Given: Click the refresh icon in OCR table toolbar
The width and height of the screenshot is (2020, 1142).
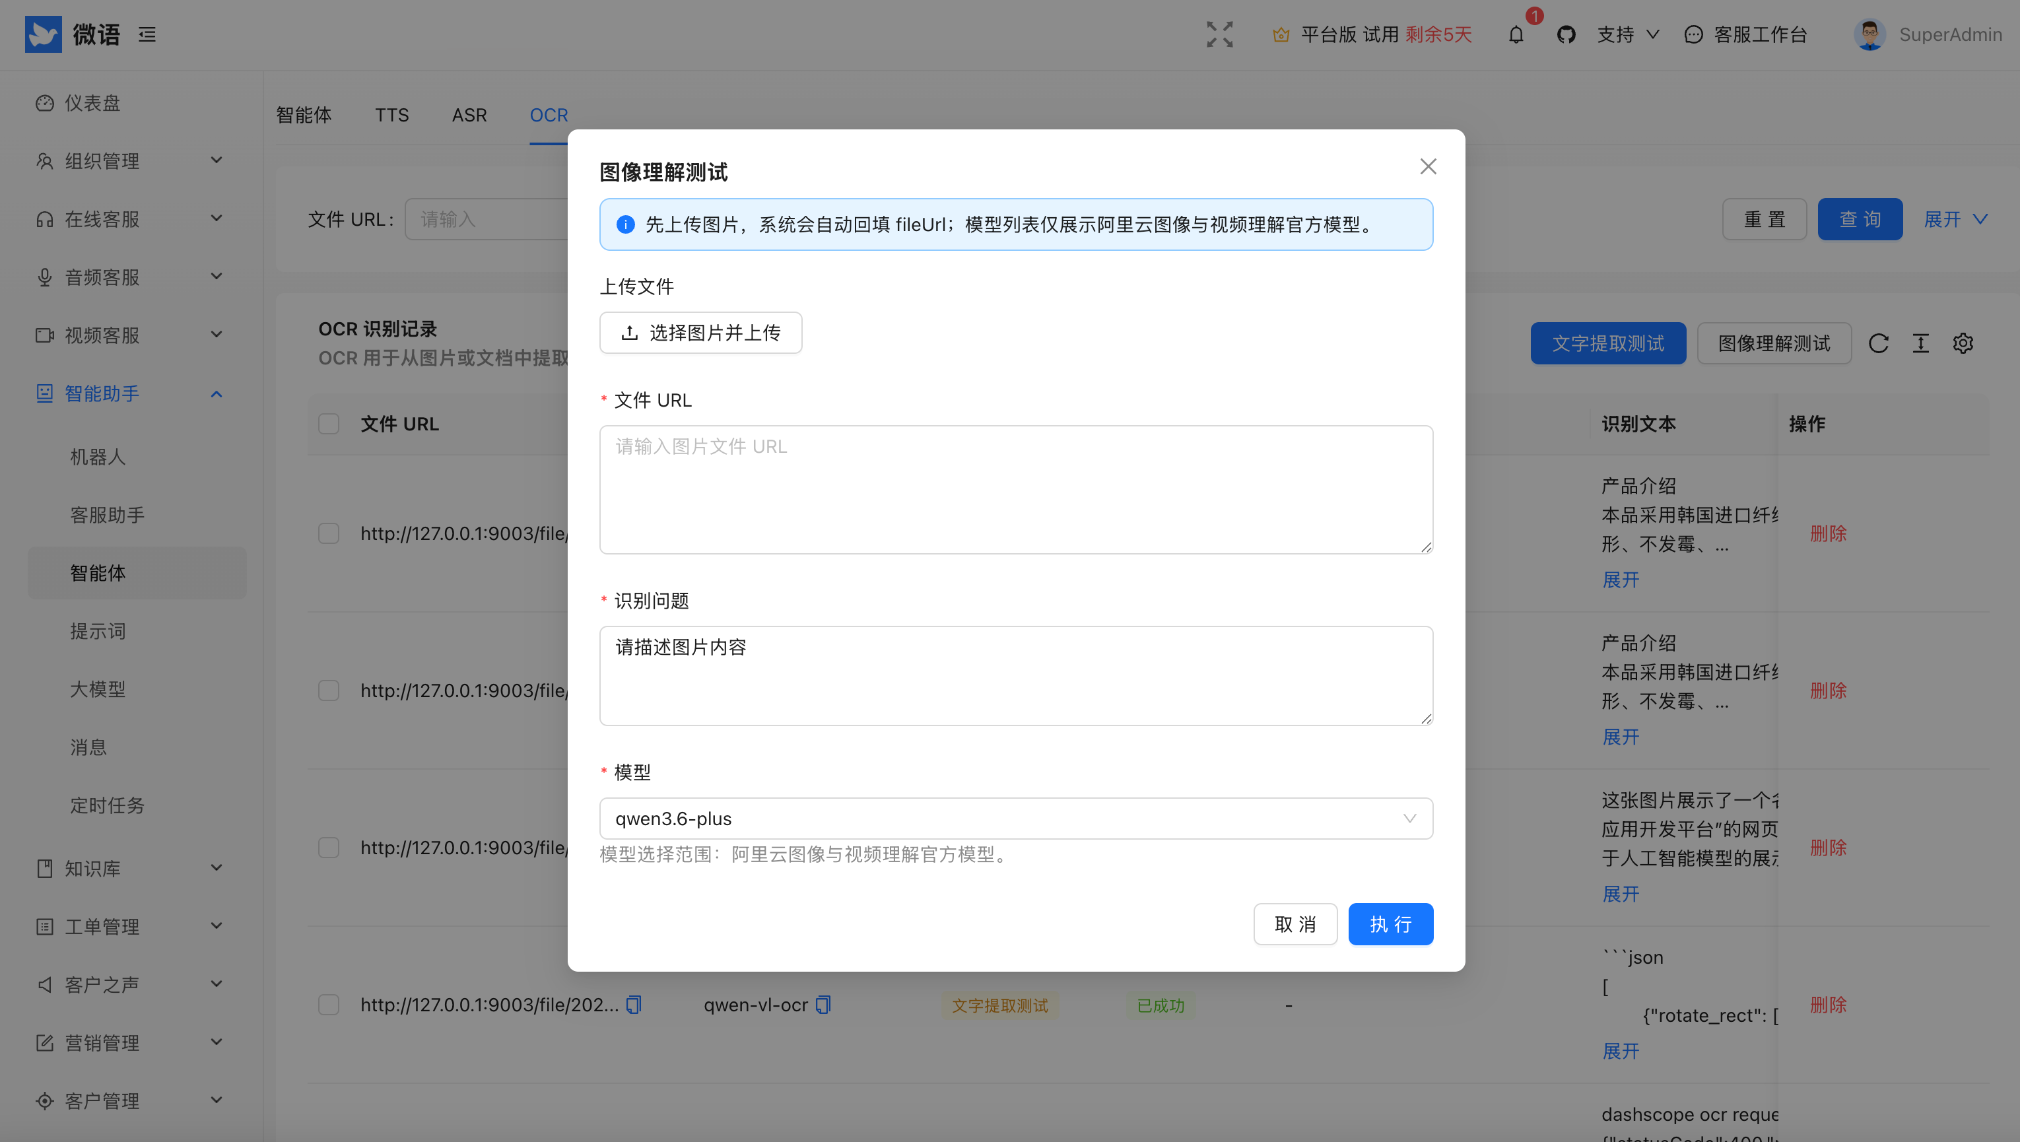Looking at the screenshot, I should coord(1878,343).
